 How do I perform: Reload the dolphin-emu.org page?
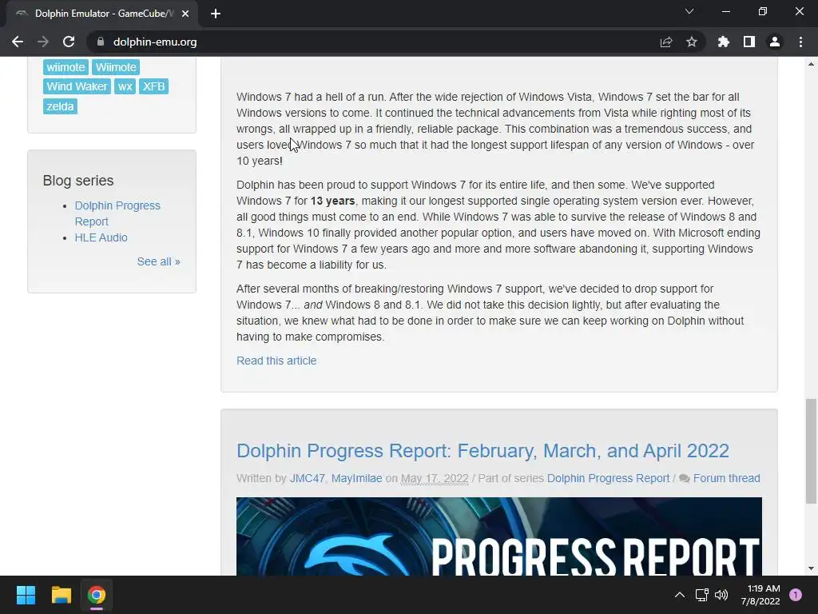pyautogui.click(x=69, y=42)
